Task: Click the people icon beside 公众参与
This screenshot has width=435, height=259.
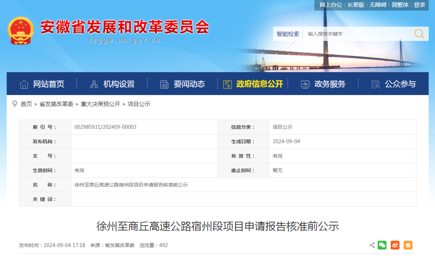Action: click(x=375, y=84)
